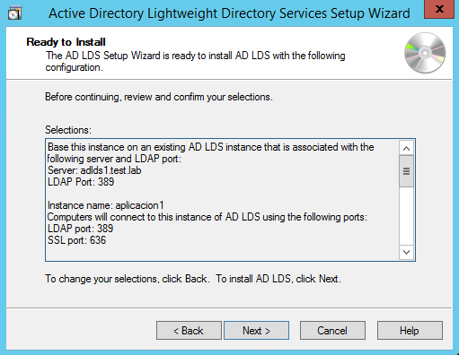This screenshot has width=459, height=355.
Task: Close the AD LDS Setup Wizard window
Action: coord(439,9)
